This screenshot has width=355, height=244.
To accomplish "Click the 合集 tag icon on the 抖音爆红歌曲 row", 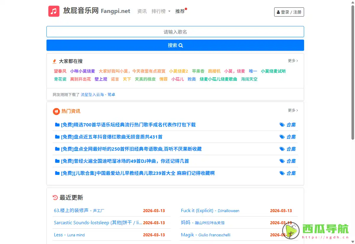I will 282,137.
